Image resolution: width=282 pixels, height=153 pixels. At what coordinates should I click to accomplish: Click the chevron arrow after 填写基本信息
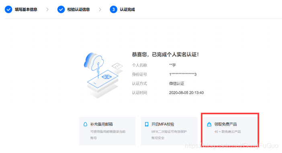(x=47, y=10)
